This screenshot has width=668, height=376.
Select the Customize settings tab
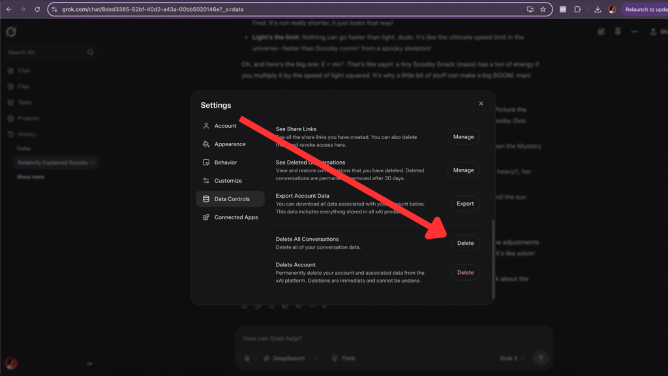[230, 181]
